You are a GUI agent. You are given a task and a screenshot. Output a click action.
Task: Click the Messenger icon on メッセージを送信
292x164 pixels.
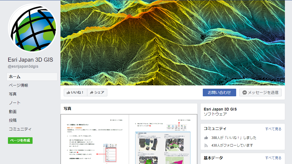pyautogui.click(x=245, y=93)
